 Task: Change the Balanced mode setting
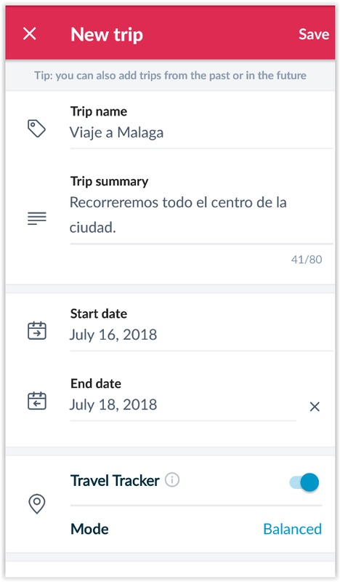292,529
